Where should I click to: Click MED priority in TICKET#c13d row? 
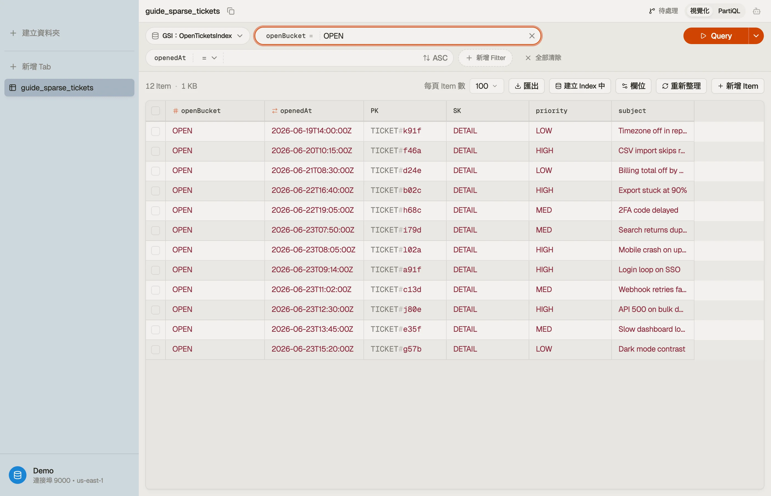[x=570, y=290]
